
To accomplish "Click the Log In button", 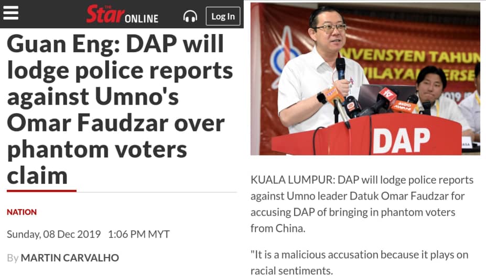I will pos(223,16).
